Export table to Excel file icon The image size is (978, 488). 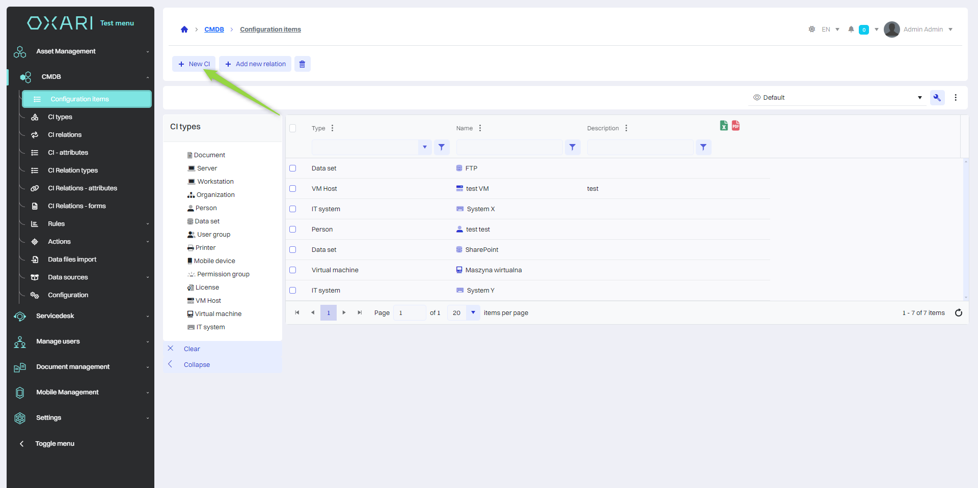pyautogui.click(x=724, y=126)
